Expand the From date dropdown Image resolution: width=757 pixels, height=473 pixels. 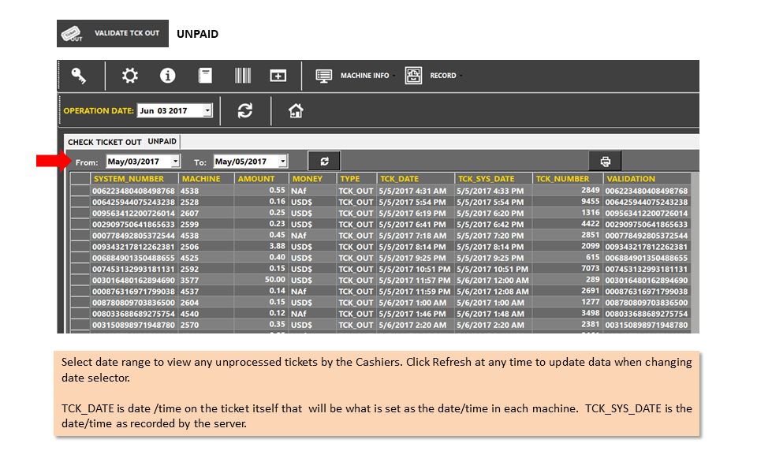pos(175,161)
